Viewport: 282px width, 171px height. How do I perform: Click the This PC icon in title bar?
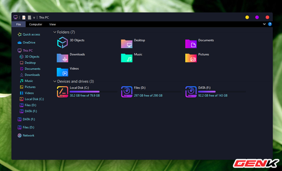point(15,17)
